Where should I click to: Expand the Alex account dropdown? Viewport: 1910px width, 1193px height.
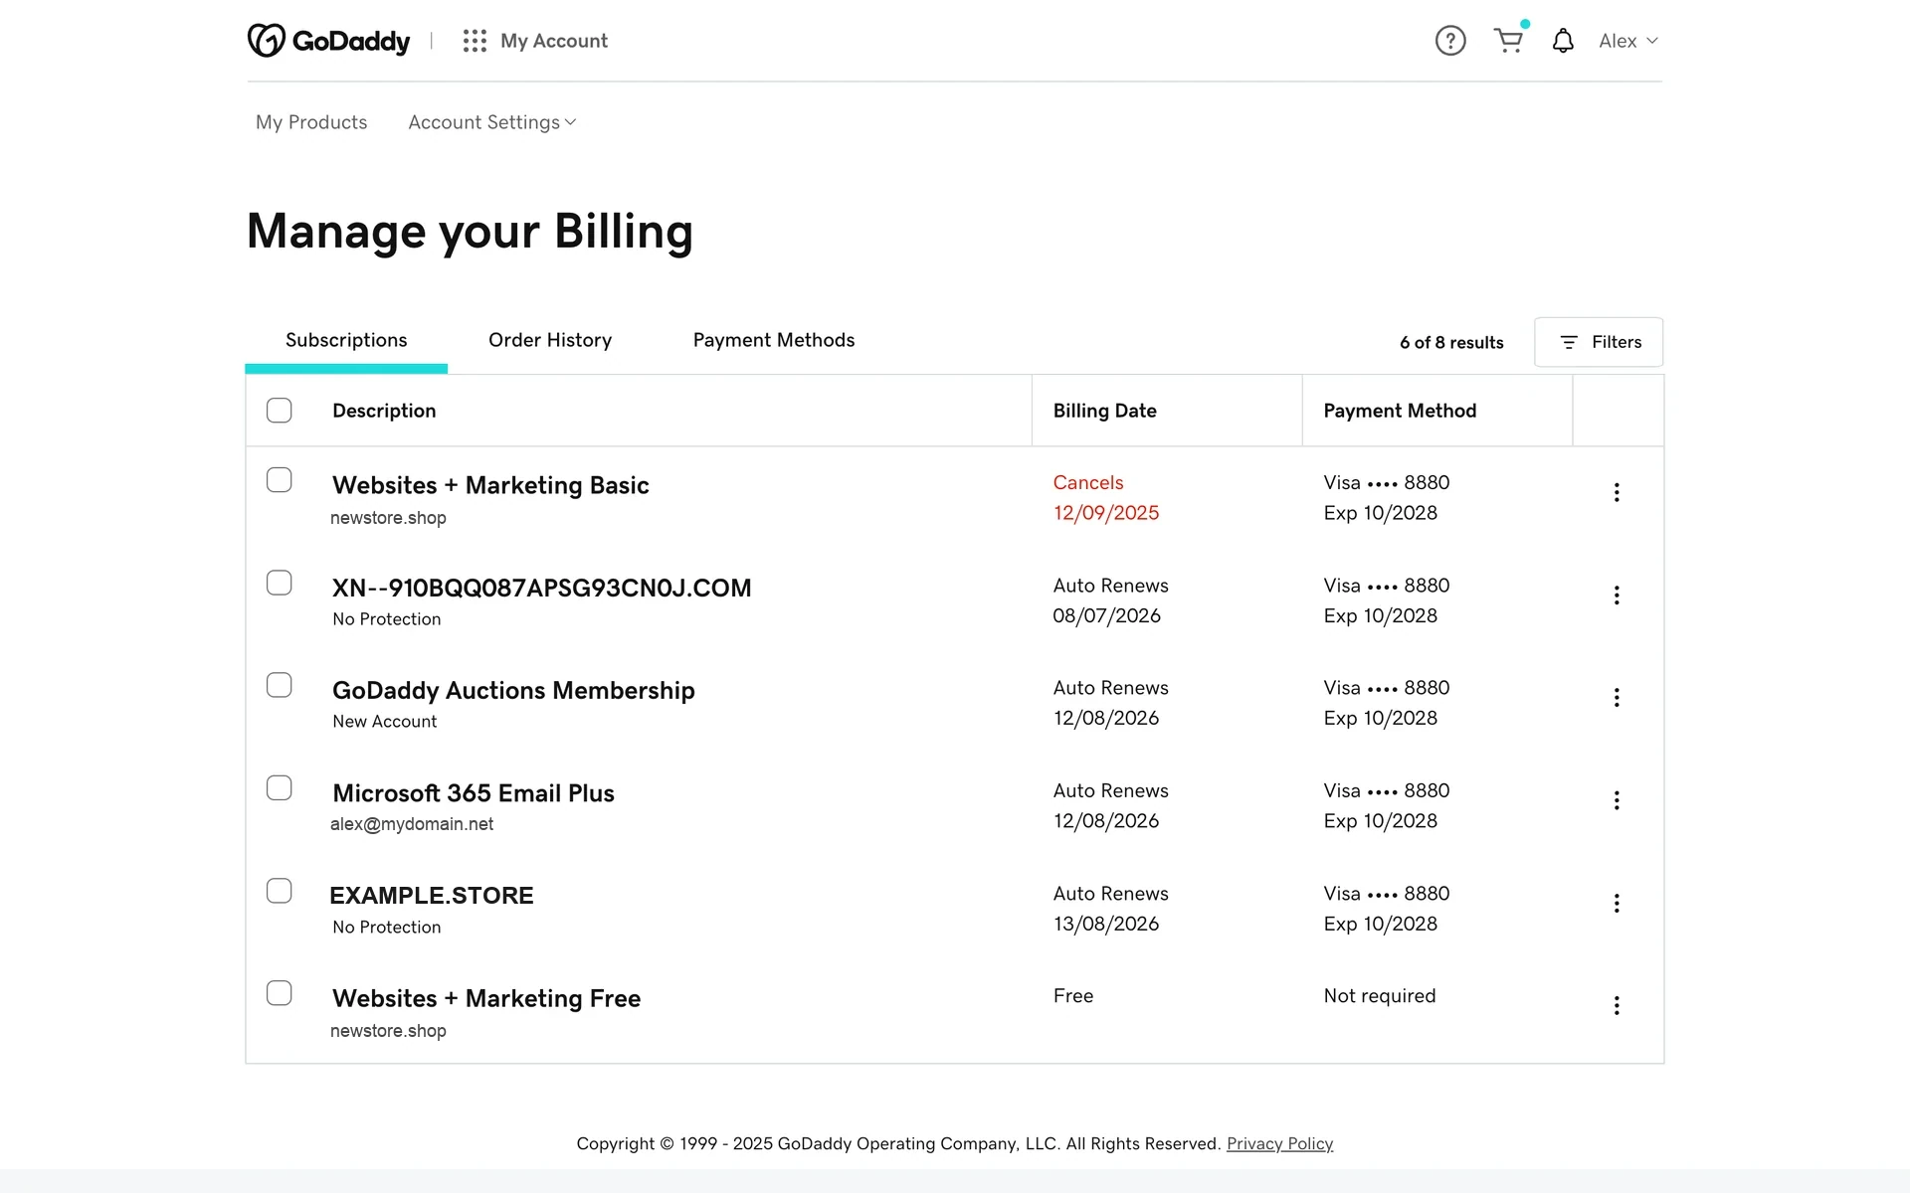pyautogui.click(x=1628, y=41)
